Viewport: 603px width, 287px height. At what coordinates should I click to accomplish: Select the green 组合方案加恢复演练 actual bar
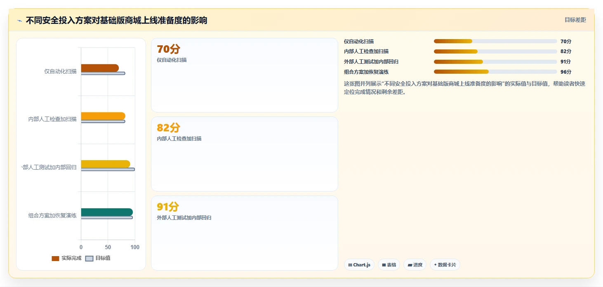click(107, 212)
